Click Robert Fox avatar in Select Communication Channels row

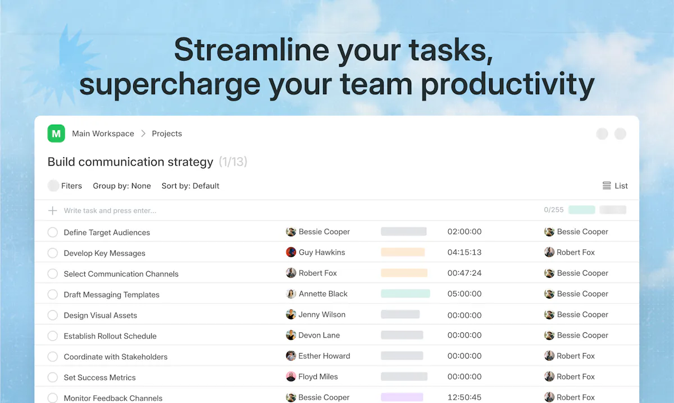coord(291,273)
